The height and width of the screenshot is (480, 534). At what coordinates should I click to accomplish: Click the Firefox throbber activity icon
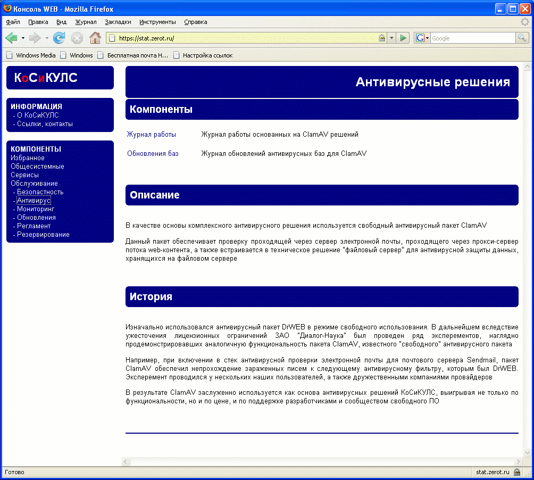pos(525,22)
